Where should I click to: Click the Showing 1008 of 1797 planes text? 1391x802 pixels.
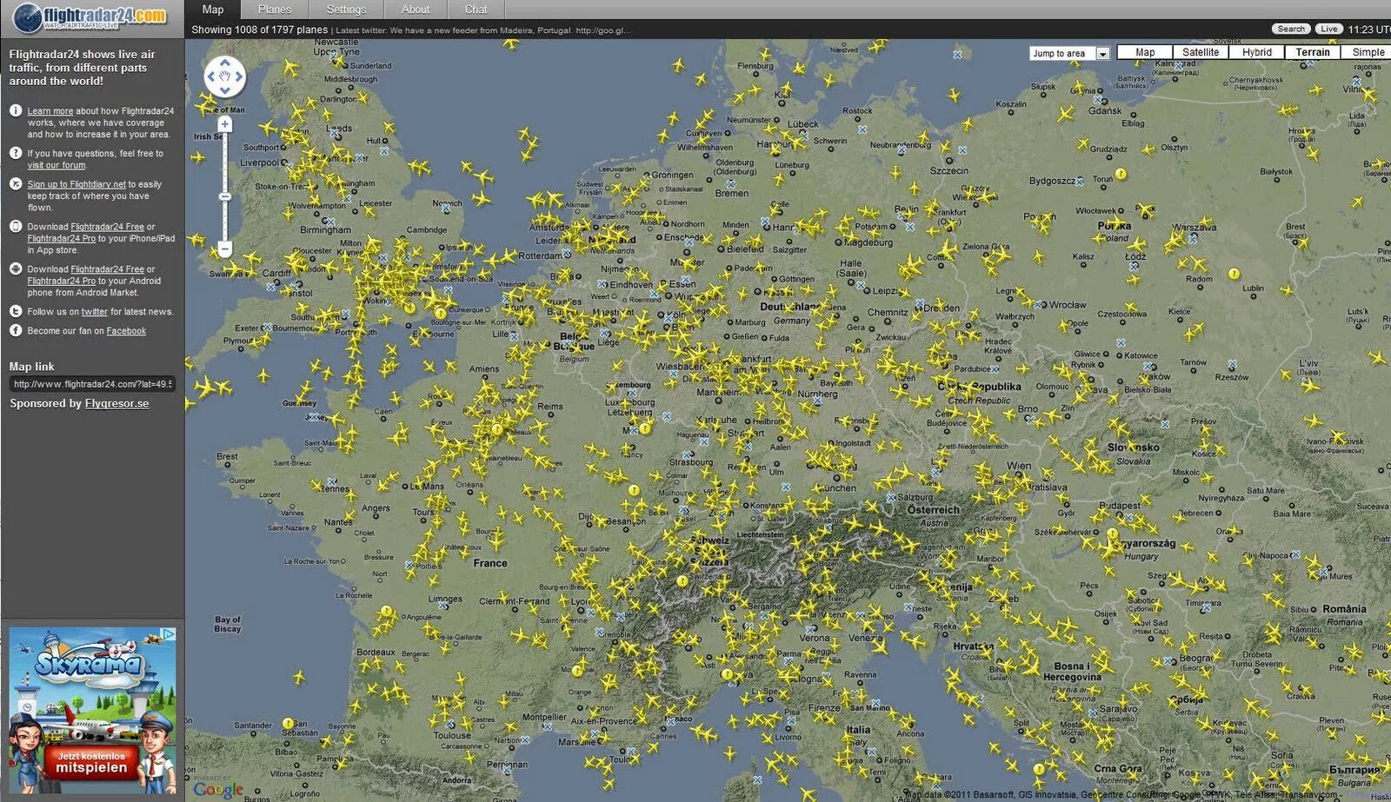pyautogui.click(x=259, y=30)
